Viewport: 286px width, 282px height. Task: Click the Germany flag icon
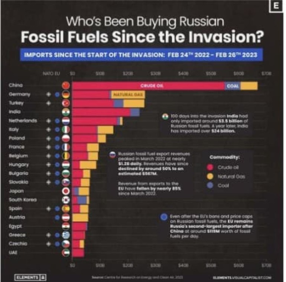[66, 94]
